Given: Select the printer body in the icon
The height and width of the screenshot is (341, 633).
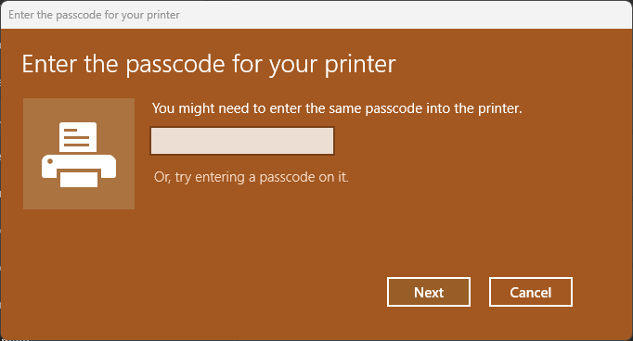Looking at the screenshot, I should (79, 166).
